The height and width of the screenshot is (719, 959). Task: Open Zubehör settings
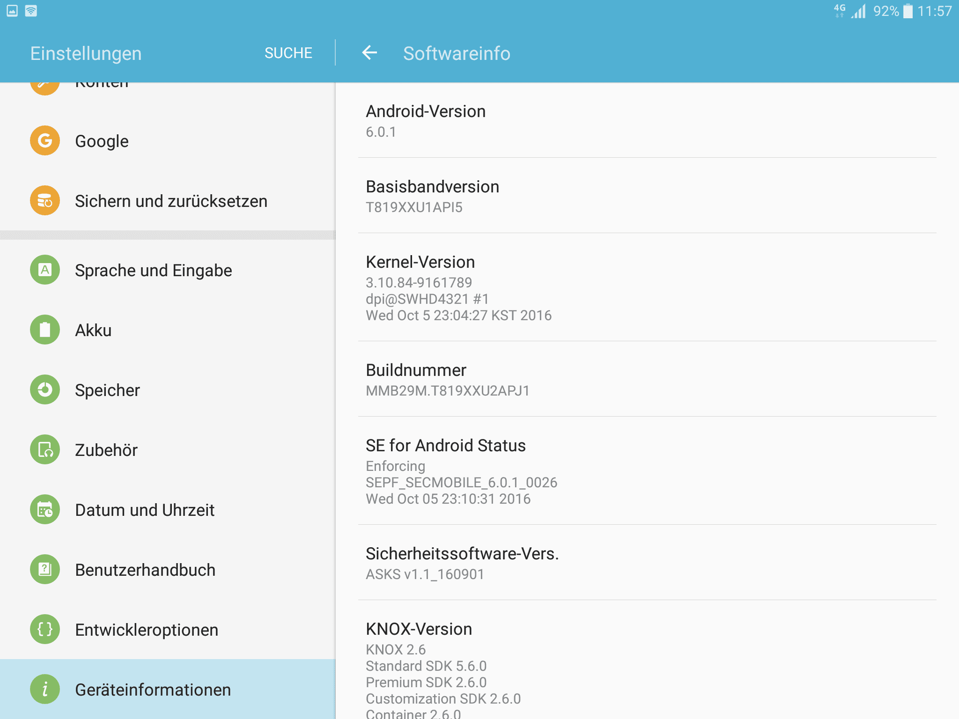click(167, 450)
